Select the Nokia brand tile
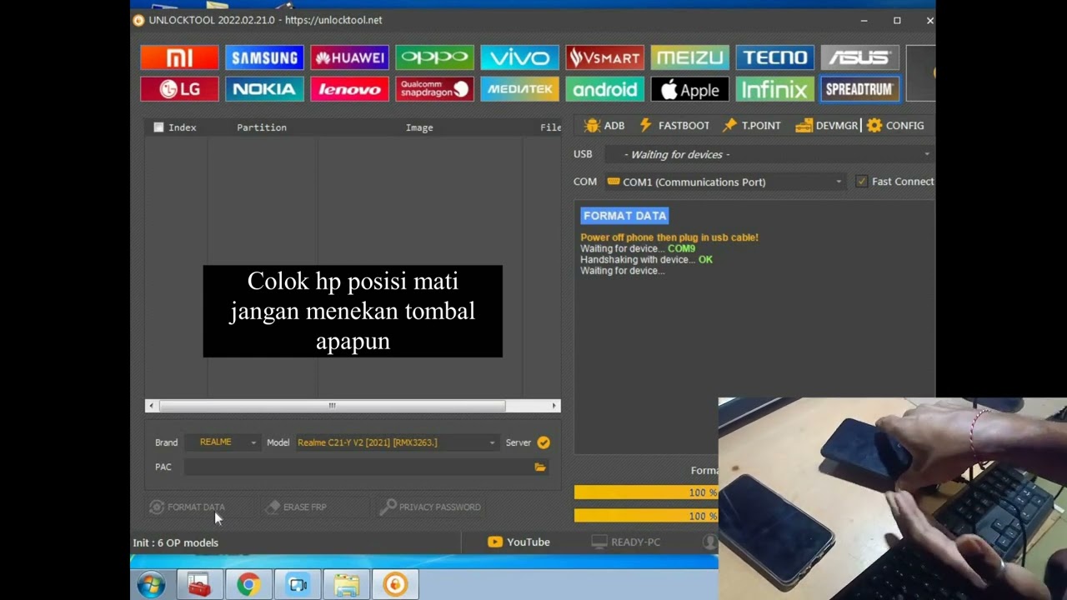The width and height of the screenshot is (1067, 600). pyautogui.click(x=264, y=89)
